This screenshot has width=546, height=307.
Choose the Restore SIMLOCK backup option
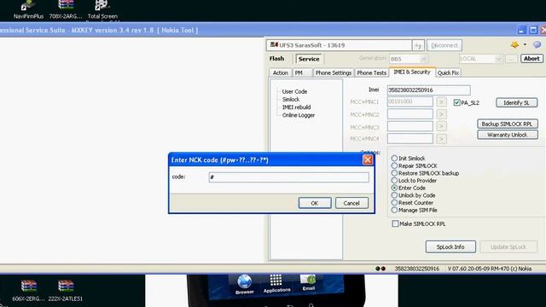click(x=394, y=173)
